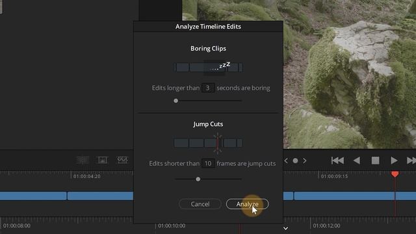Click the red playhead marker
Screen dimensions: 416x234
click(x=395, y=174)
